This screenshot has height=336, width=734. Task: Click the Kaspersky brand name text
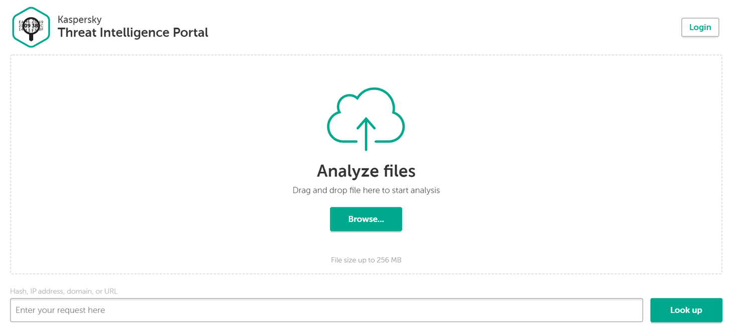point(80,20)
